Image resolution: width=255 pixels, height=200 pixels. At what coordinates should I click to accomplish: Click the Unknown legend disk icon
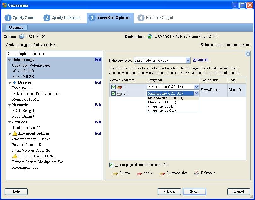196,173
